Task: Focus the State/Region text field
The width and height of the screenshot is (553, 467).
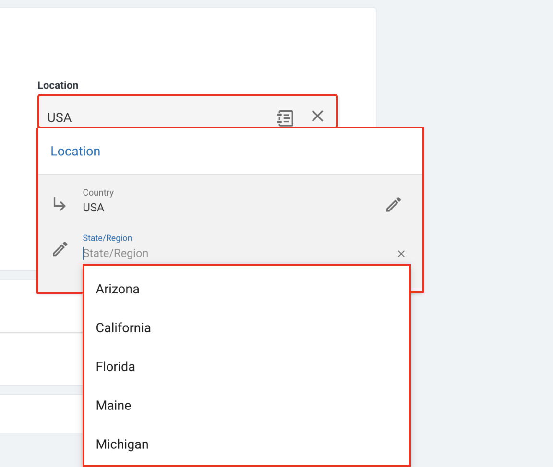Action: tap(237, 253)
